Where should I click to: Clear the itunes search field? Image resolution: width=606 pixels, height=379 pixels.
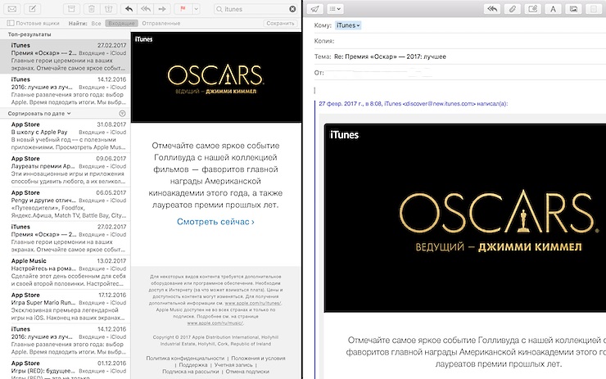pyautogui.click(x=292, y=9)
